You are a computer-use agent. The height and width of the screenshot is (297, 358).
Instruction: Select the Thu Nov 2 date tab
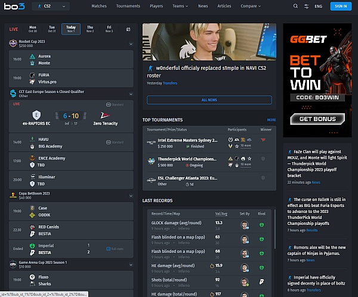(90, 29)
